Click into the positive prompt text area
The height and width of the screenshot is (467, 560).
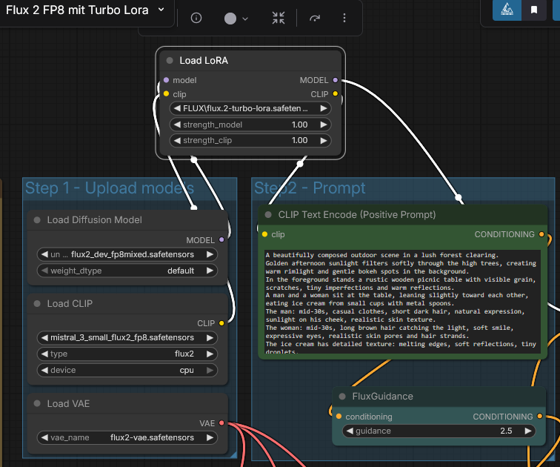click(402, 302)
